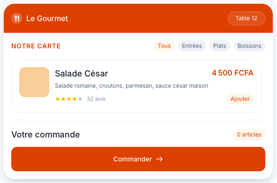Select the fourth yellow rating star
This screenshot has height=183, width=277.
(x=75, y=99)
